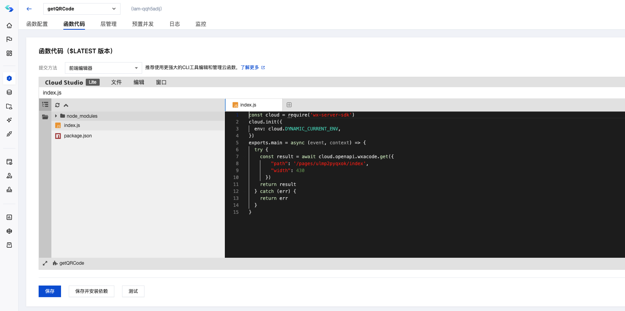625x311 pixels.
Task: Open the getQRCode function selector dropdown
Action: (82, 8)
